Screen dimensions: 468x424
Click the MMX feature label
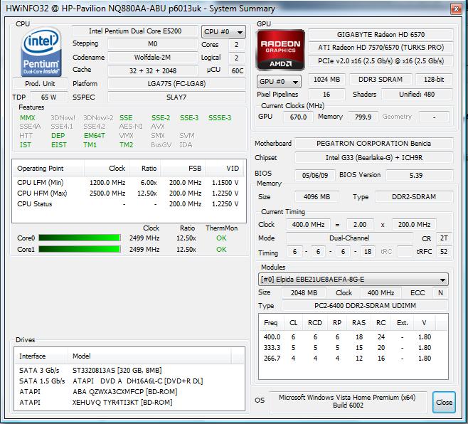click(28, 118)
